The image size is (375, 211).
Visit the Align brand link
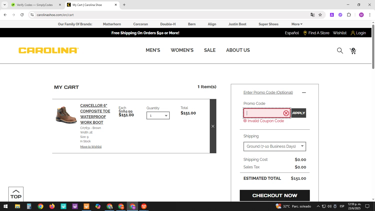212,24
